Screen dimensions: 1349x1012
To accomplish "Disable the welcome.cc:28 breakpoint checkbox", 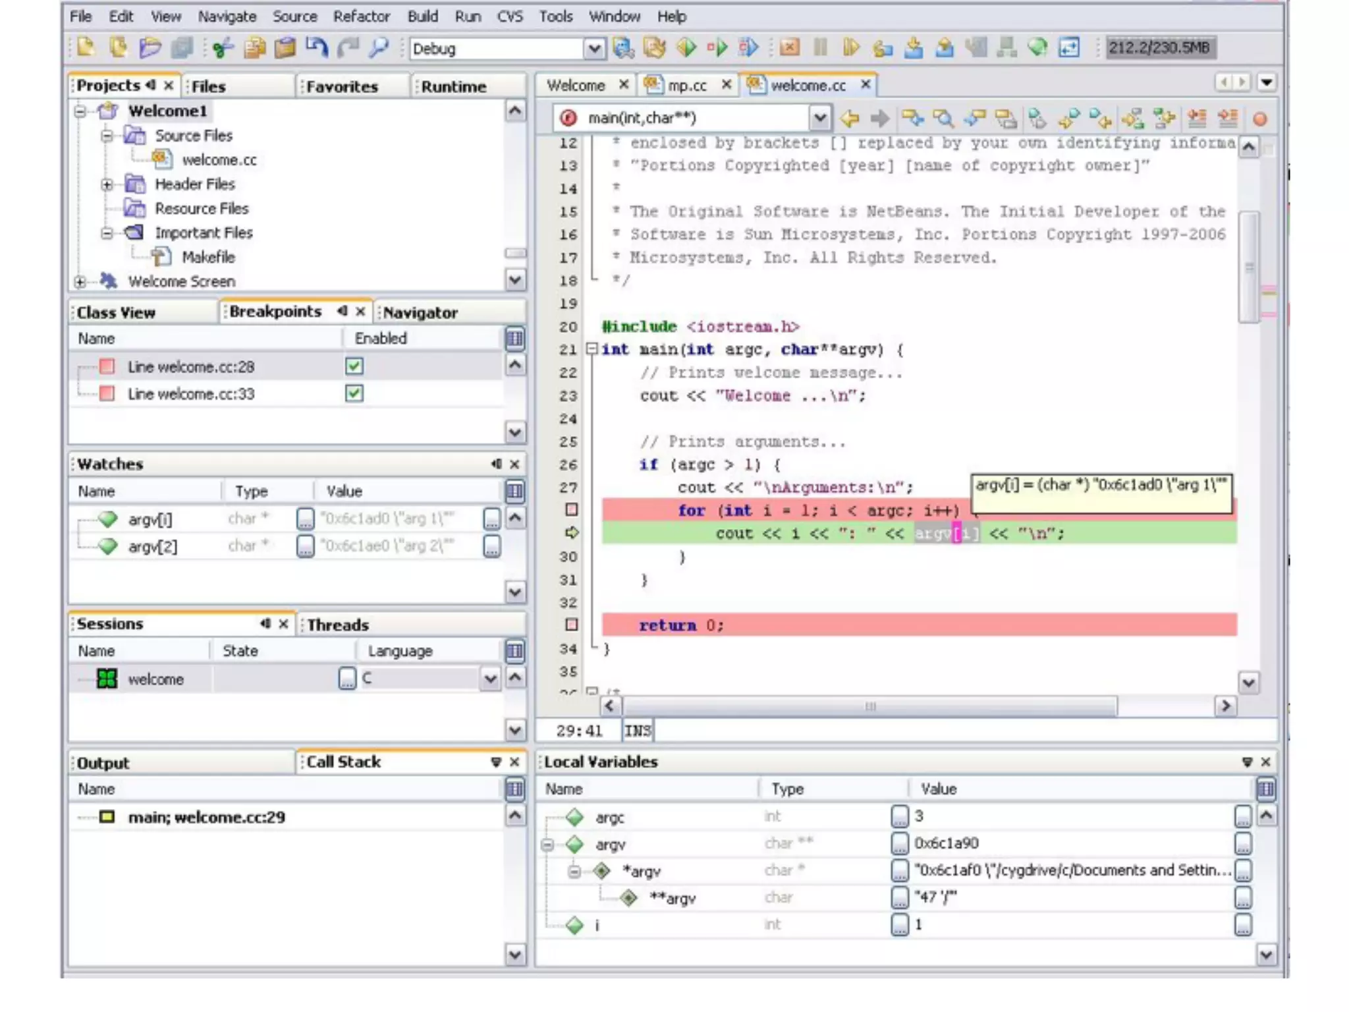I will click(x=354, y=366).
